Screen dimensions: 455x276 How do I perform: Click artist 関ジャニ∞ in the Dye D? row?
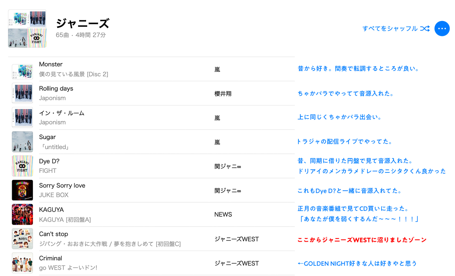click(227, 166)
